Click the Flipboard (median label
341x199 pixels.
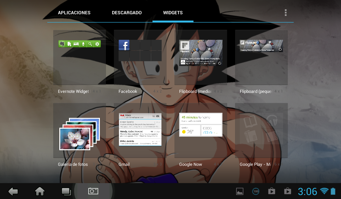click(x=195, y=92)
